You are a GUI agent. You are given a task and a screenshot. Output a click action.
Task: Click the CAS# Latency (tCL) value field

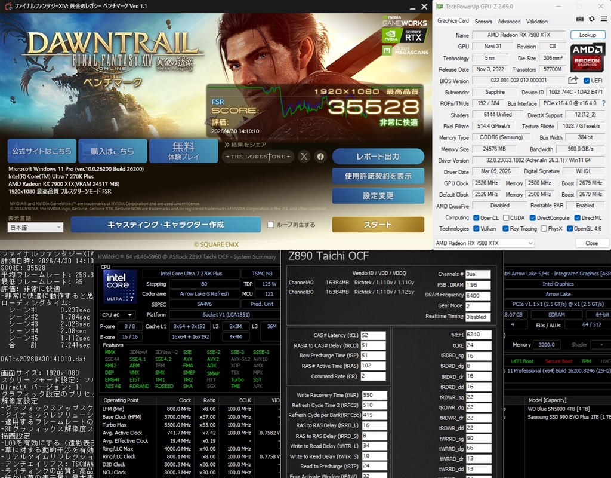click(374, 335)
